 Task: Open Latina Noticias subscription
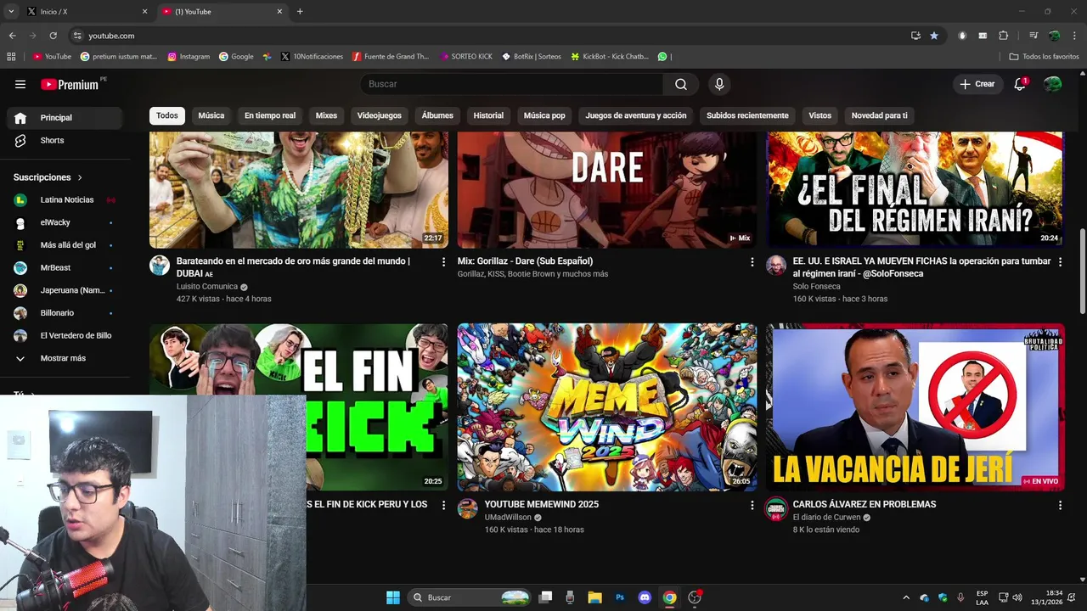pyautogui.click(x=66, y=200)
